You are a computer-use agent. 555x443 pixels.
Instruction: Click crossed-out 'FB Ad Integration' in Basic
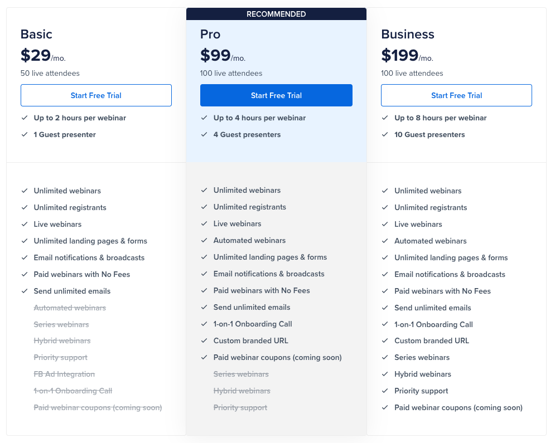[x=64, y=374]
